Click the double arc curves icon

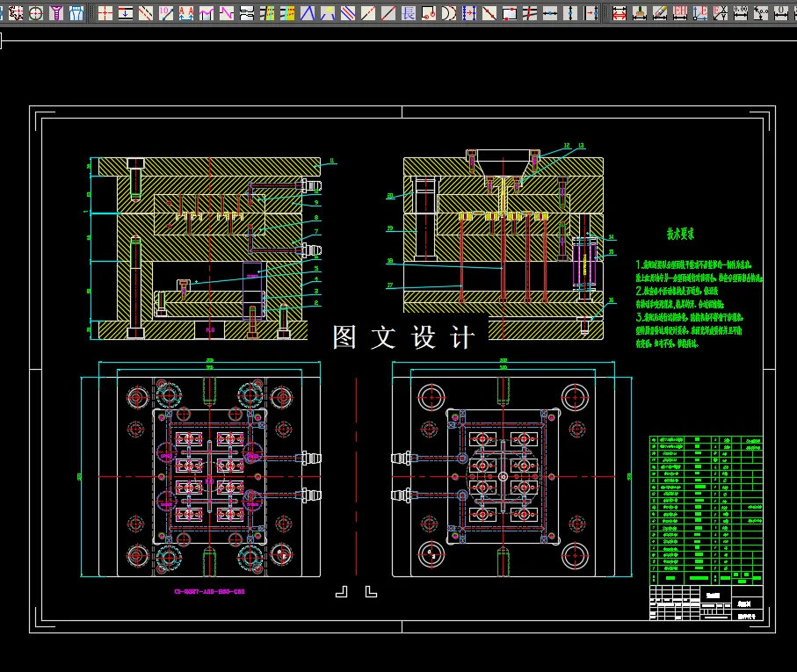[x=449, y=12]
